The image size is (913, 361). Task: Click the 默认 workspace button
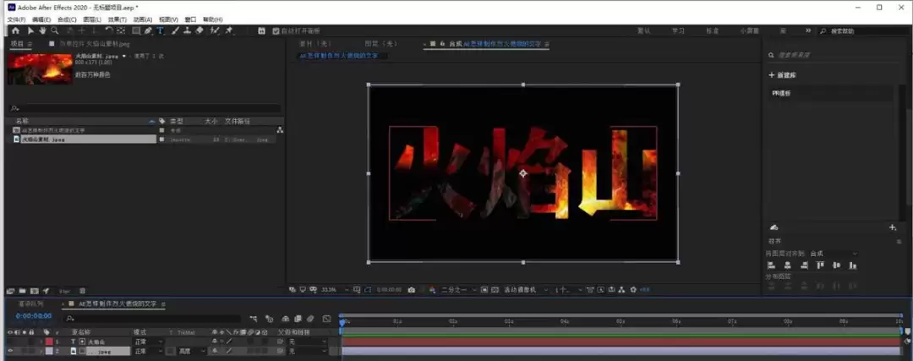click(643, 31)
